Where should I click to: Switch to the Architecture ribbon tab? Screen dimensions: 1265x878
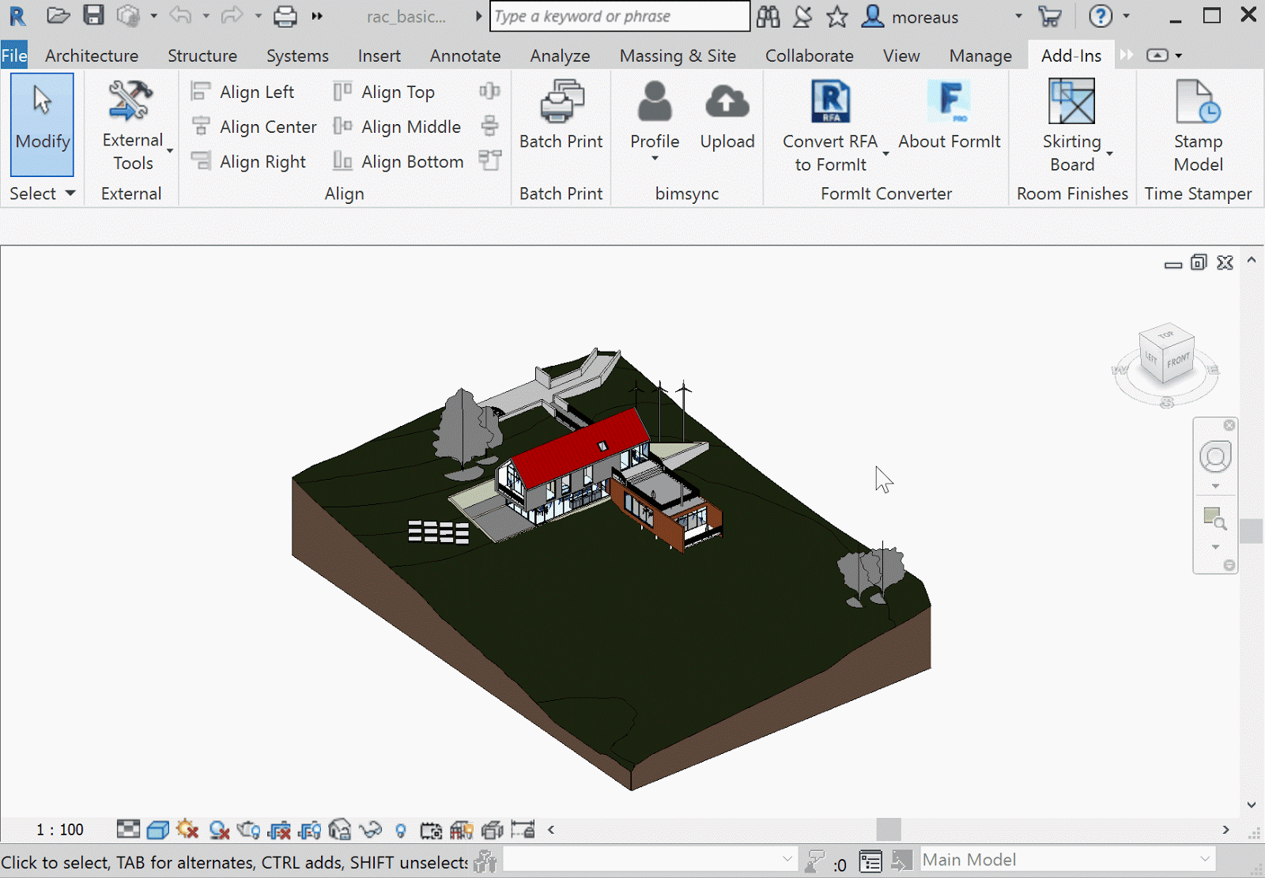pyautogui.click(x=91, y=55)
